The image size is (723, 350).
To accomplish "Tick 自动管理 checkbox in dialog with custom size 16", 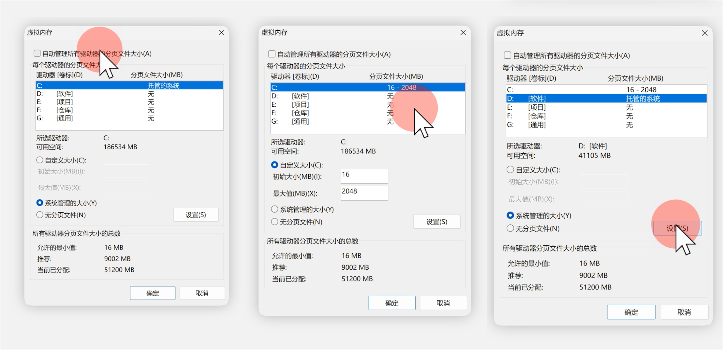I will (272, 54).
